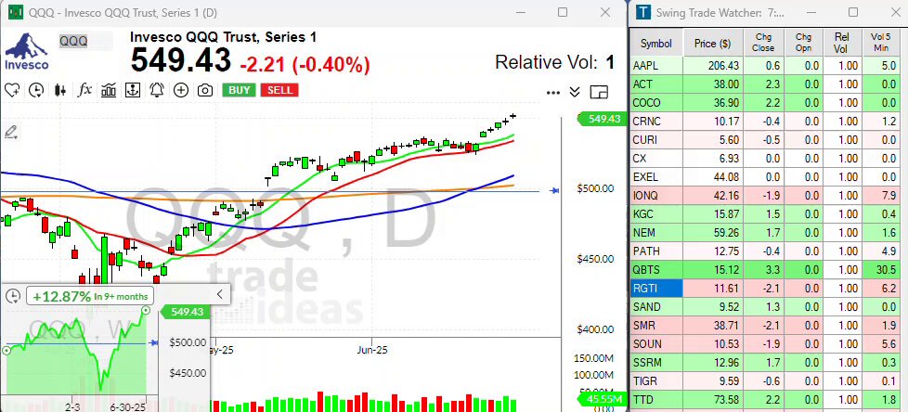Select the CURI symbol row
Viewport: 908px width, 412px height.
tap(766, 140)
